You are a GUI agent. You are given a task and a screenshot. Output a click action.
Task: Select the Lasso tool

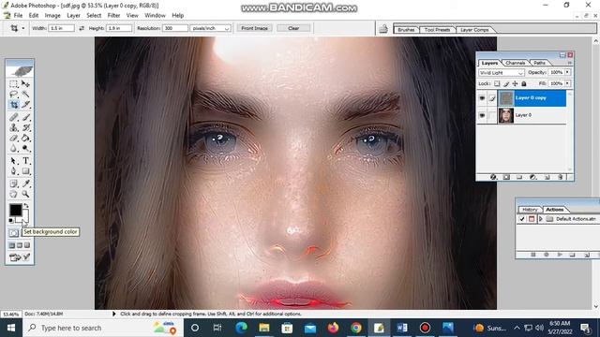tap(14, 94)
